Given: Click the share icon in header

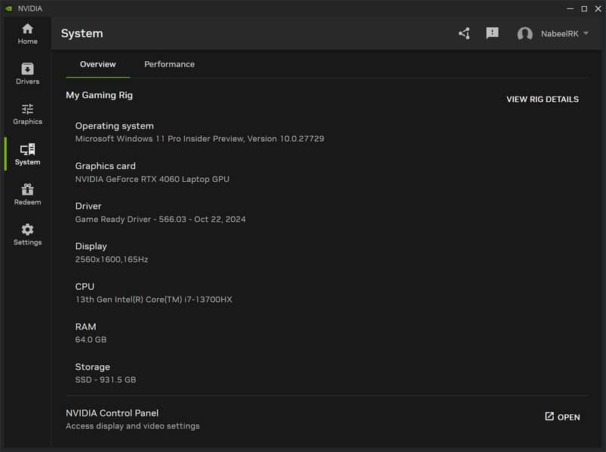Looking at the screenshot, I should pos(464,33).
